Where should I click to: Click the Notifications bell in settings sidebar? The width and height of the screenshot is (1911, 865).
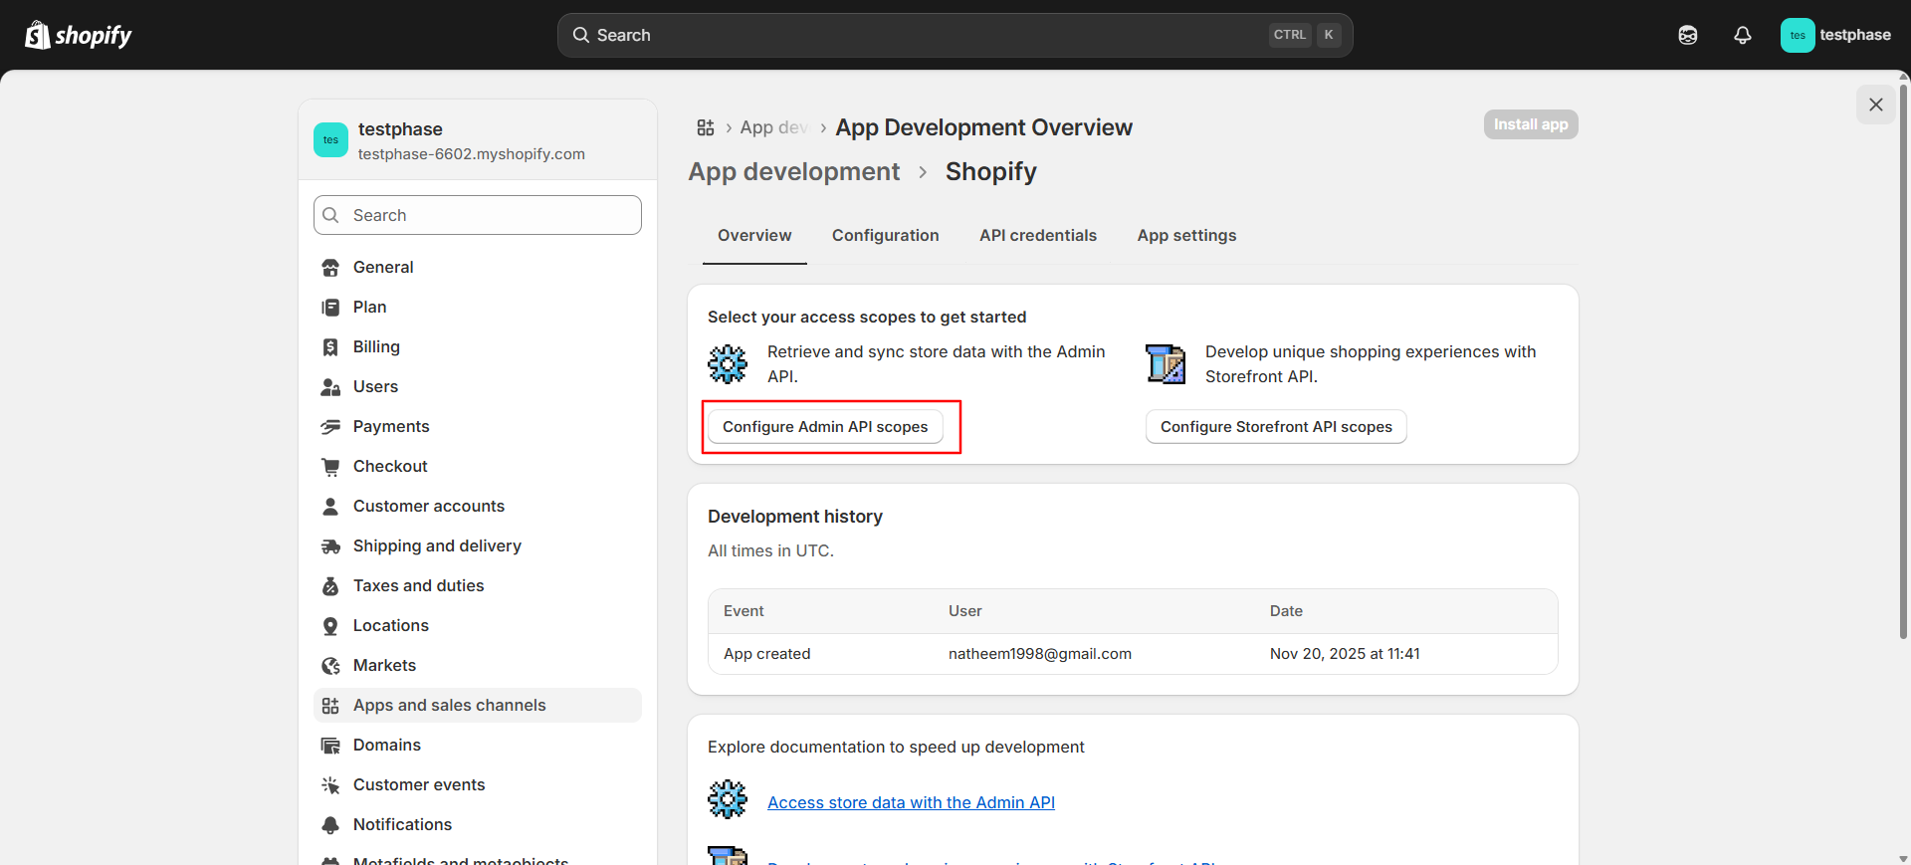[330, 824]
